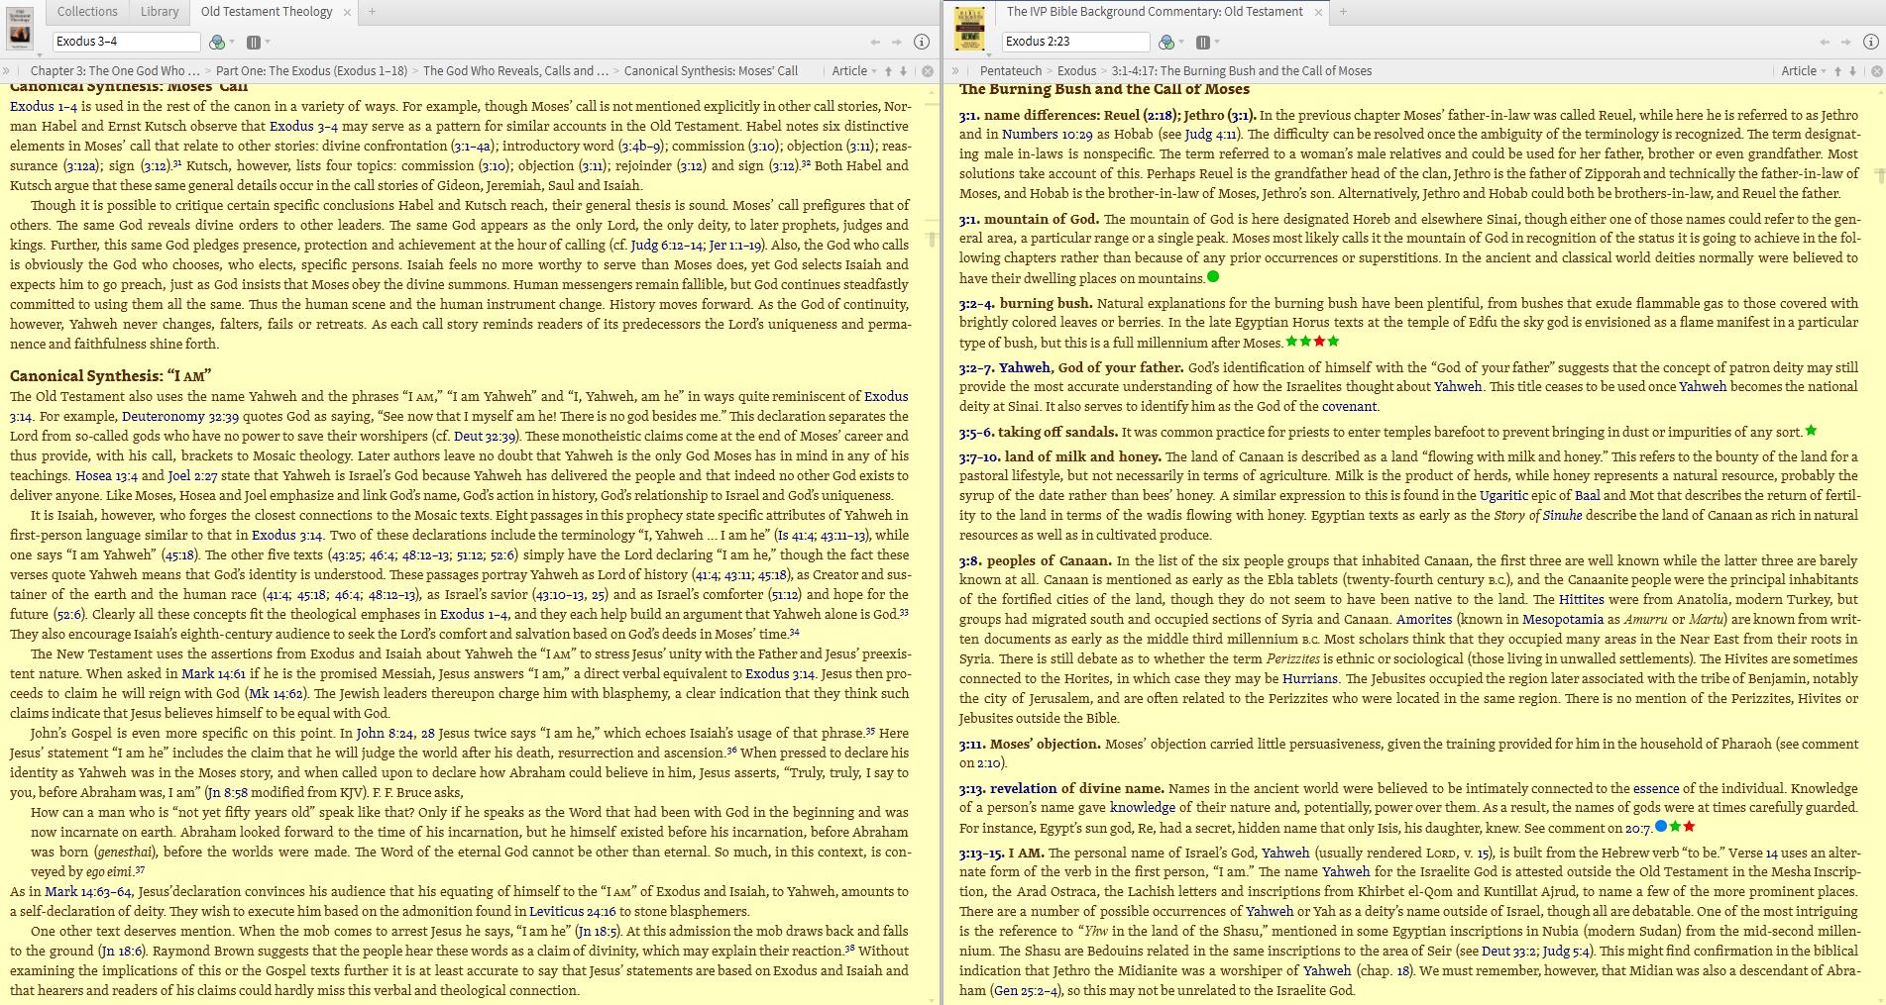Open the 'Numbers 10:29' link in IVP panel
The width and height of the screenshot is (1886, 1005).
1048,134
